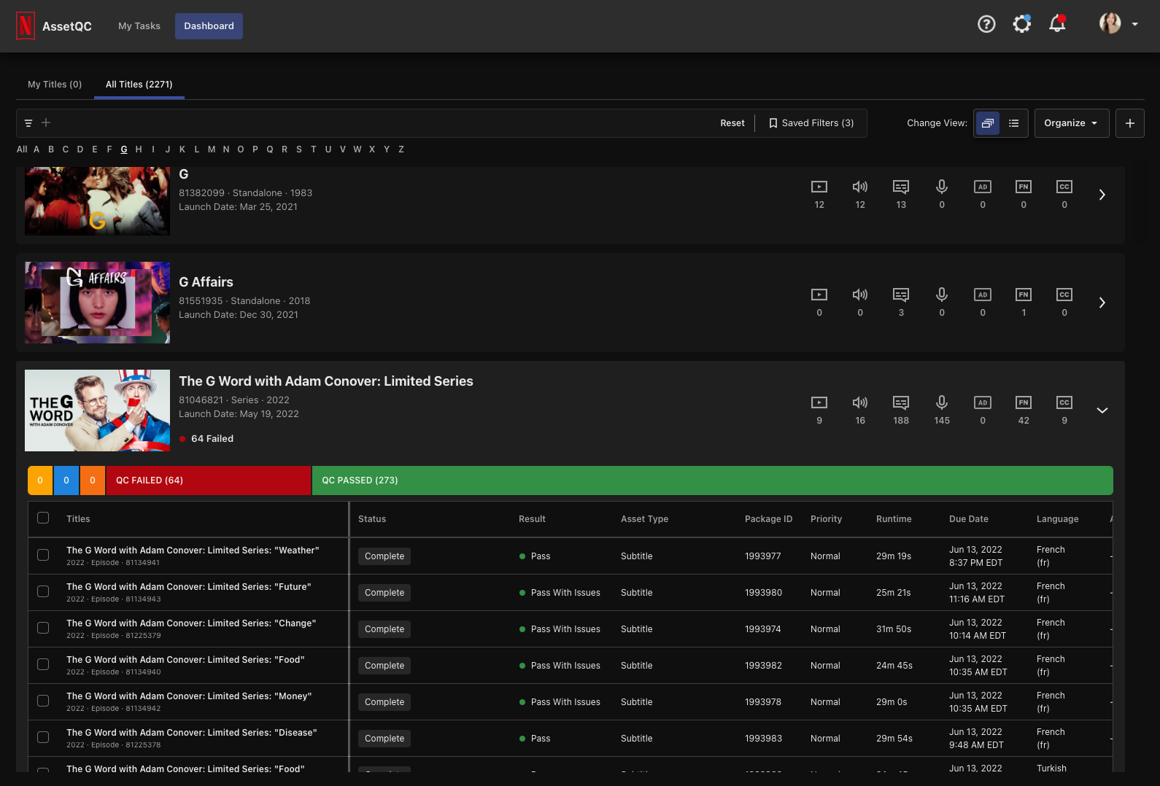Click runtime 25m 21s

894,593
